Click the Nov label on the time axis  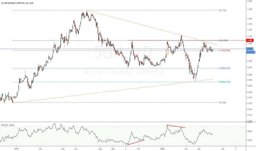tap(139, 149)
